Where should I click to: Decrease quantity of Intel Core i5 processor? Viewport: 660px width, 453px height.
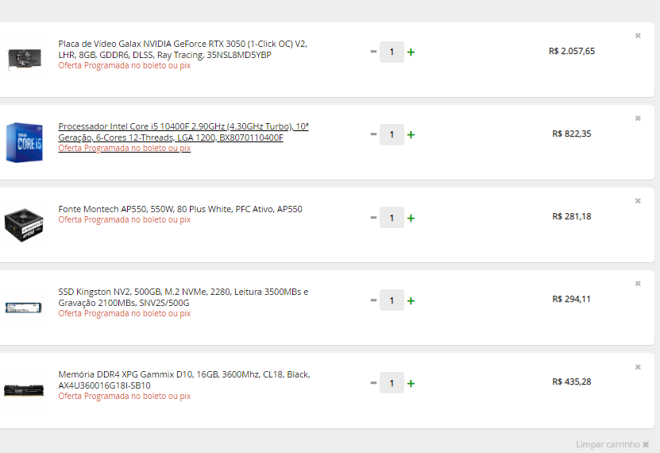(x=373, y=134)
